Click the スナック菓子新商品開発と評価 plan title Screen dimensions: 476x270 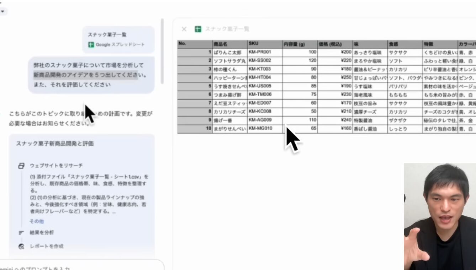point(55,144)
